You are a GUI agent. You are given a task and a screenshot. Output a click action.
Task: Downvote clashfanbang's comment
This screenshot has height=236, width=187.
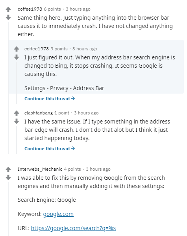click(x=17, y=121)
